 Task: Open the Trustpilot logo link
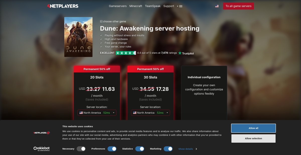tap(186, 53)
